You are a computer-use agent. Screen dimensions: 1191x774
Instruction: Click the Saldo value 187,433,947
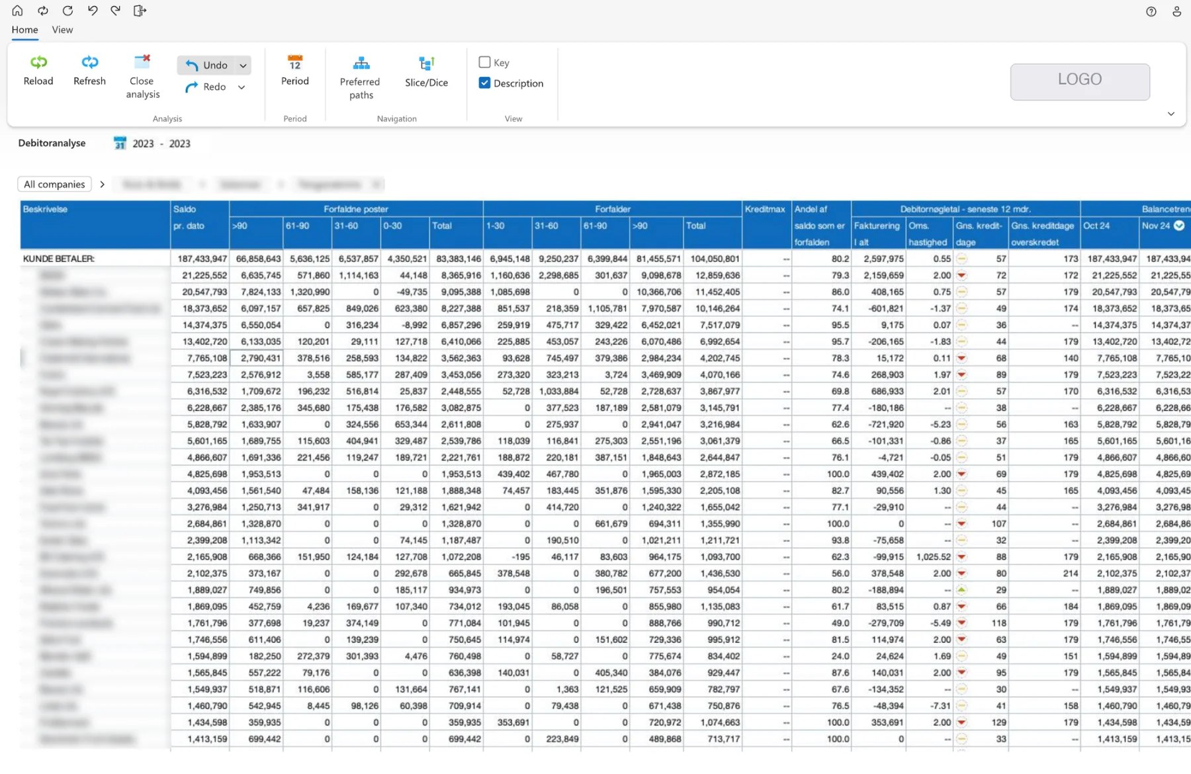tap(201, 259)
